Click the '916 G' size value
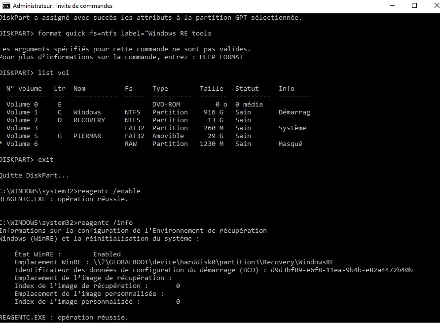440x323 pixels. click(x=214, y=112)
